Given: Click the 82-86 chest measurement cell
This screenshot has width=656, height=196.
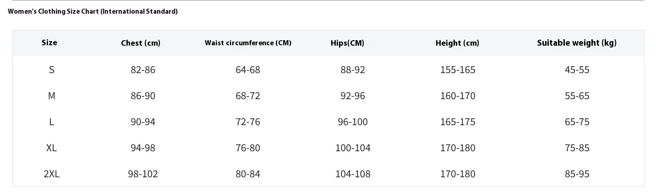Looking at the screenshot, I should (x=143, y=69).
